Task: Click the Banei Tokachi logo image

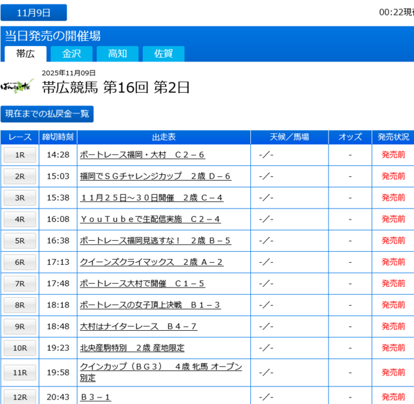Action: [17, 85]
